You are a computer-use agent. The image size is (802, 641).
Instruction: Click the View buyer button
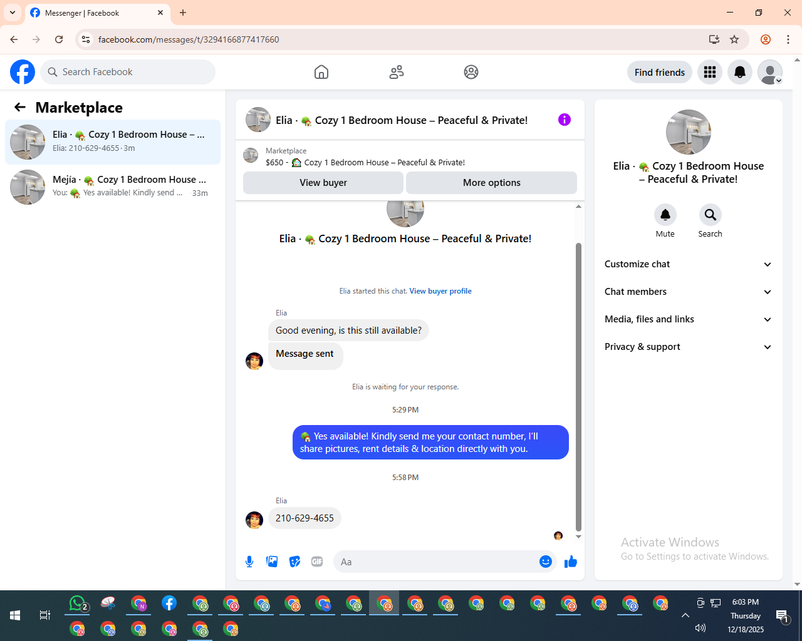pos(323,183)
